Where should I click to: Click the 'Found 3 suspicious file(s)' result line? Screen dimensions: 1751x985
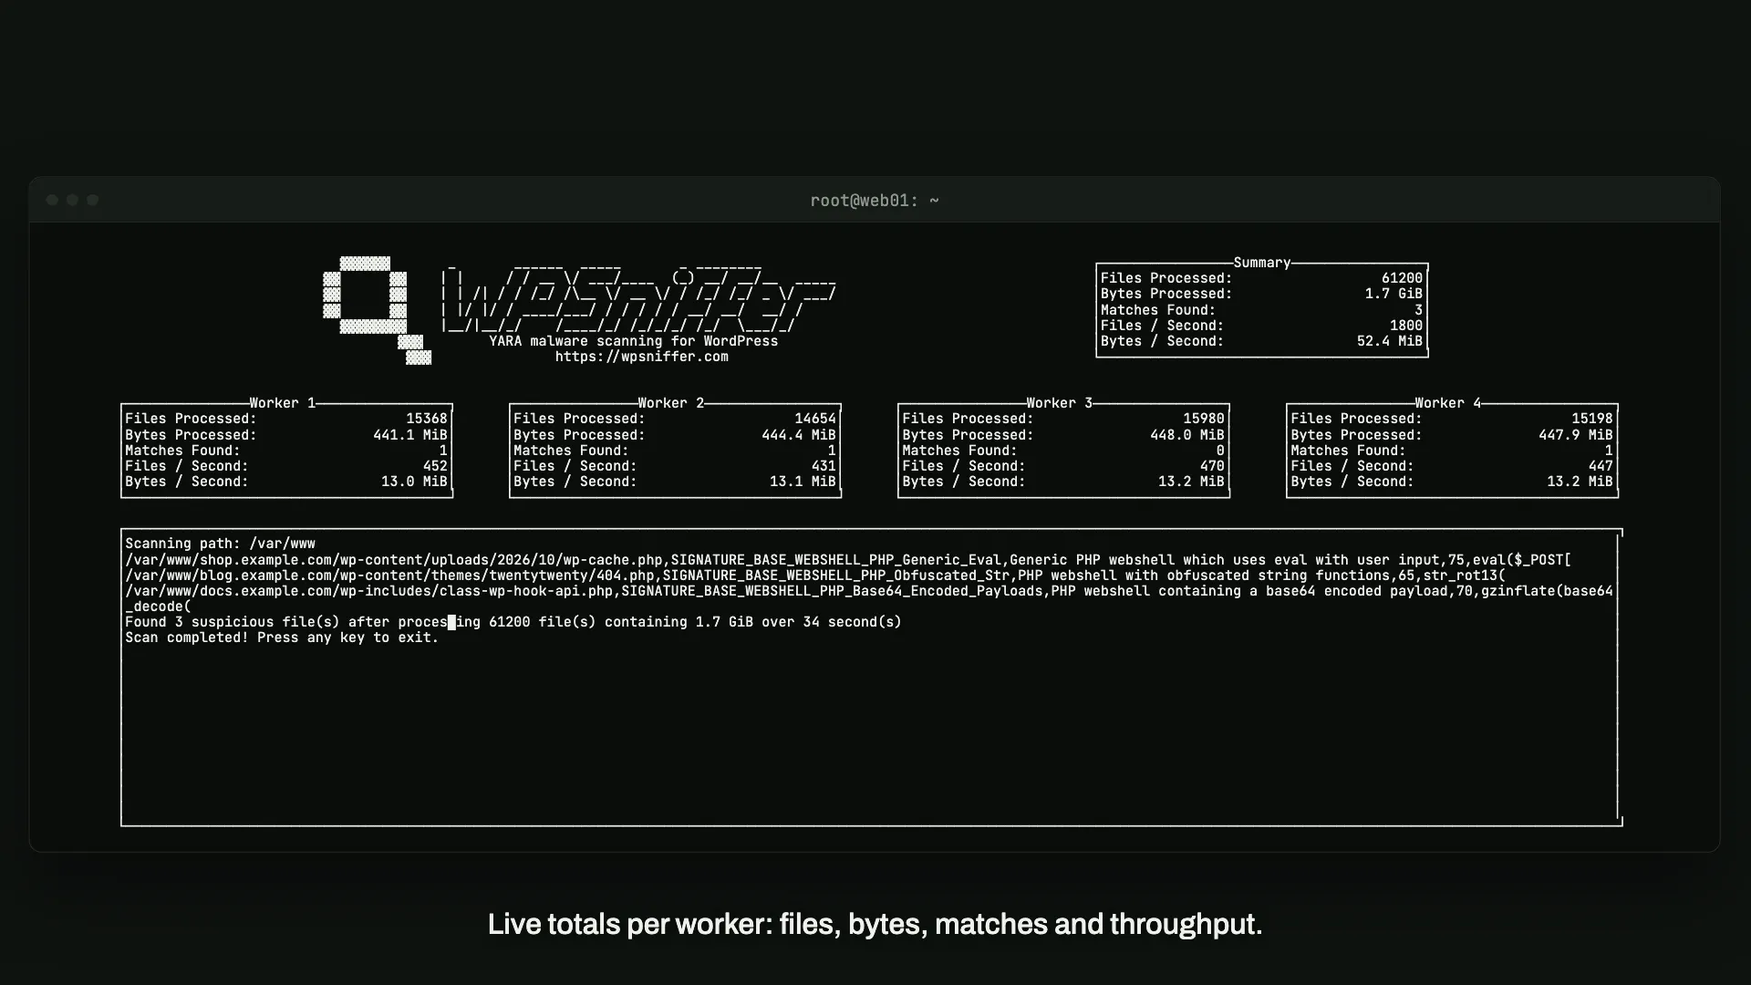pos(513,622)
